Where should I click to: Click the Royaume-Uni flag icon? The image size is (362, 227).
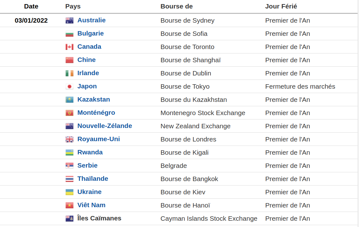click(x=70, y=139)
